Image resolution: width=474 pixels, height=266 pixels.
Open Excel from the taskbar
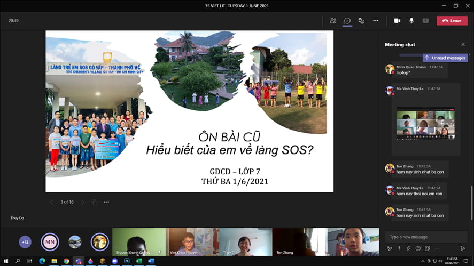(139, 261)
